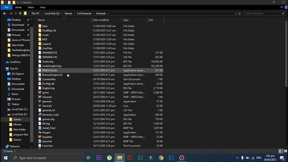Image resolution: width=288 pixels, height=162 pixels.
Task: Select the generals application icon
Action: pos(40,101)
